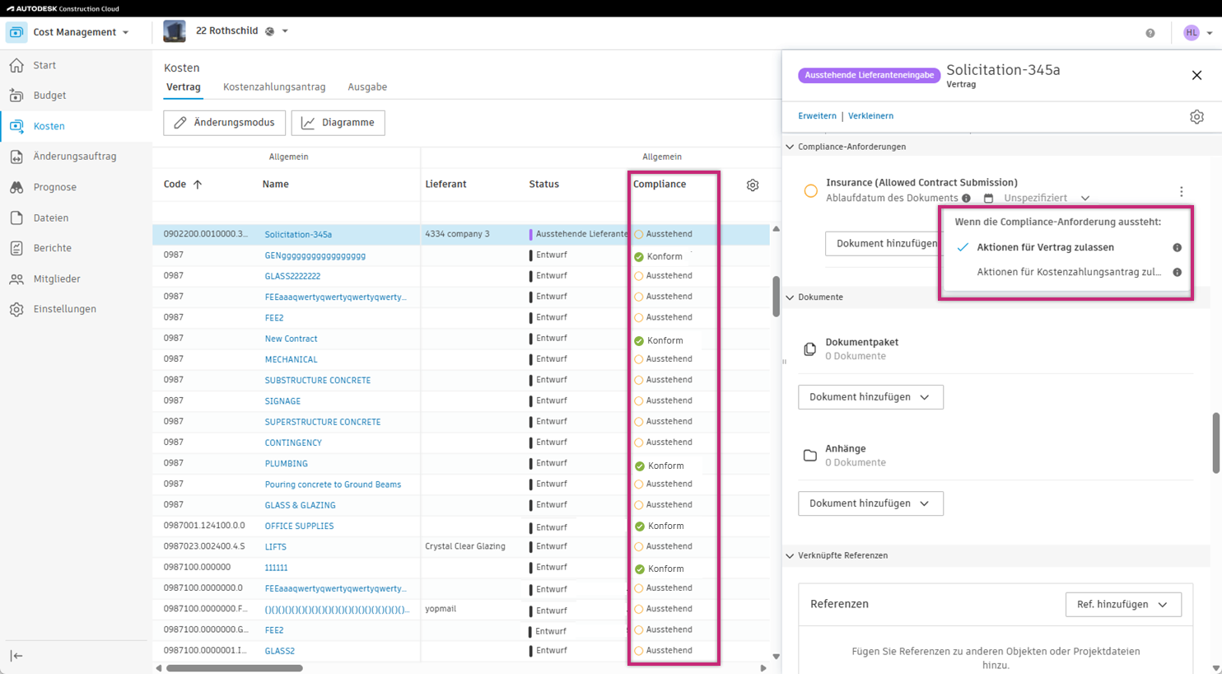Click Verkleinern link in panel
The height and width of the screenshot is (674, 1222).
click(x=870, y=116)
